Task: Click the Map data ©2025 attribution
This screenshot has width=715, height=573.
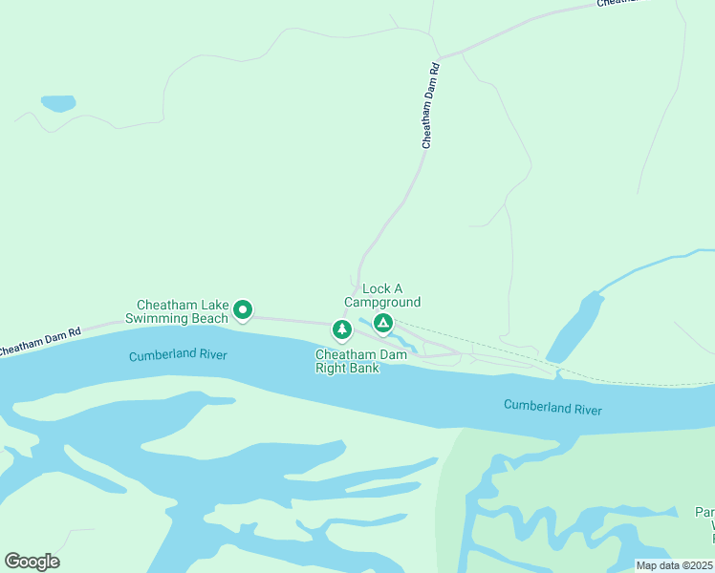Action: point(675,565)
